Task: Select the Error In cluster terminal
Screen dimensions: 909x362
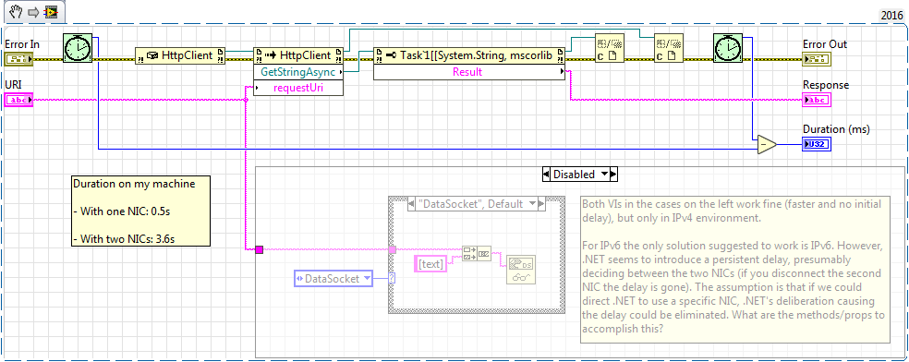Action: coord(18,59)
